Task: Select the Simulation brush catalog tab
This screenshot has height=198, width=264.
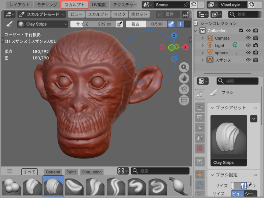Action: (x=92, y=172)
